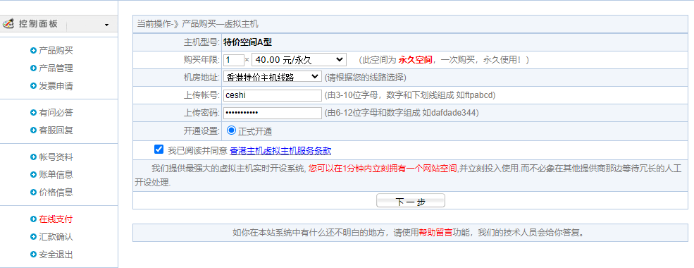This screenshot has height=268, width=694.
Task: Click the 请根据您的线路选择 hint text
Action: click(365, 78)
